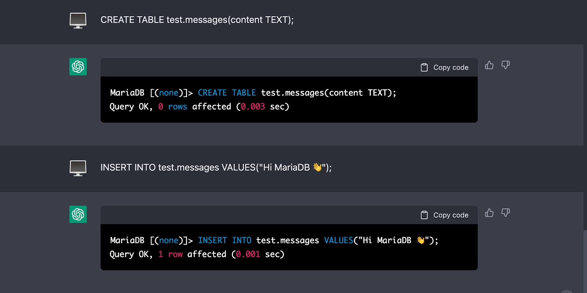
Task: Click the ChatGPT logo beside the INSERT INTO output
Action: click(x=78, y=214)
